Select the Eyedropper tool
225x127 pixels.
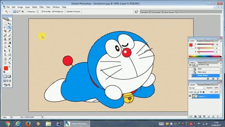click(9, 59)
